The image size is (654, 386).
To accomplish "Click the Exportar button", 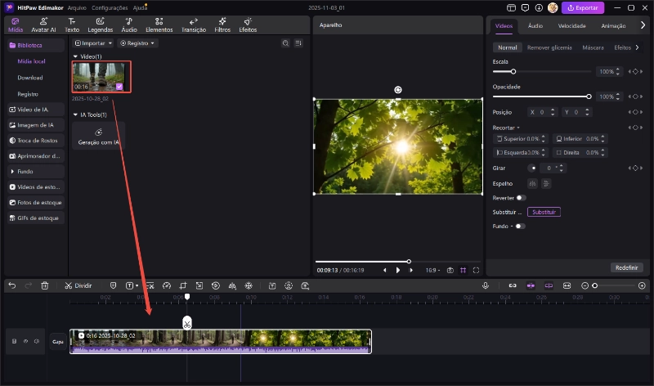I will [583, 8].
